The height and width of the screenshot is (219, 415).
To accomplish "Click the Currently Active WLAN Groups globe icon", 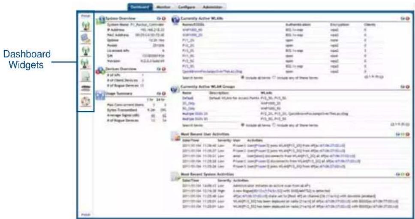I will (x=175, y=89).
